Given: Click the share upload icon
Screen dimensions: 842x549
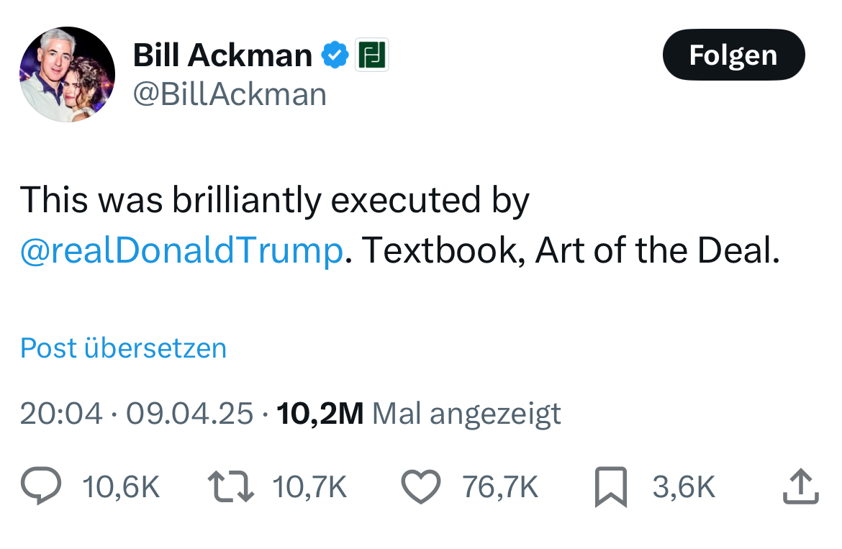Looking at the screenshot, I should (x=800, y=487).
